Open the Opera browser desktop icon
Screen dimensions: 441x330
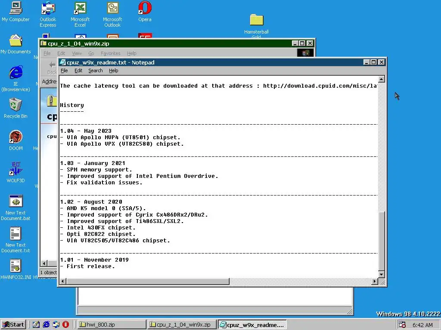(x=145, y=12)
